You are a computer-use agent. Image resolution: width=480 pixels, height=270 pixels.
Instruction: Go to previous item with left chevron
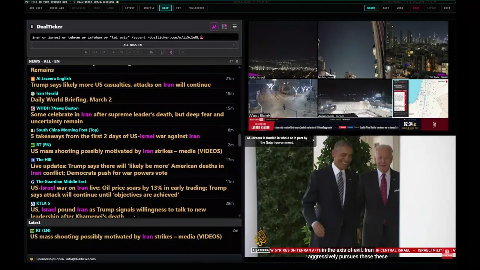click(130, 52)
